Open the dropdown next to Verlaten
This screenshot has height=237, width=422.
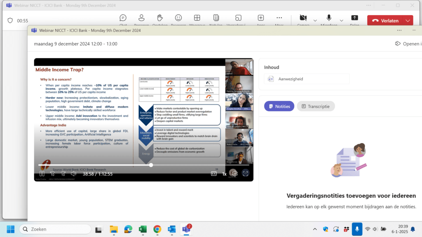[408, 21]
